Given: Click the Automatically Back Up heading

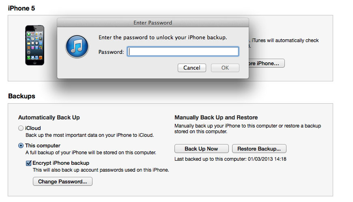Looking at the screenshot, I should pyautogui.click(x=49, y=117).
